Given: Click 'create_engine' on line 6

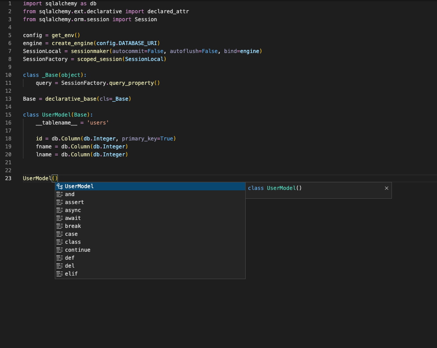Looking at the screenshot, I should click(x=72, y=43).
